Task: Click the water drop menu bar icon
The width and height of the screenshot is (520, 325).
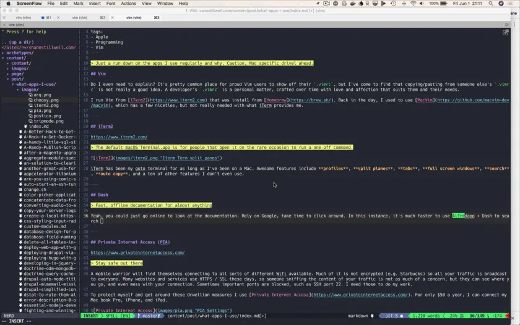Action: click(361, 3)
